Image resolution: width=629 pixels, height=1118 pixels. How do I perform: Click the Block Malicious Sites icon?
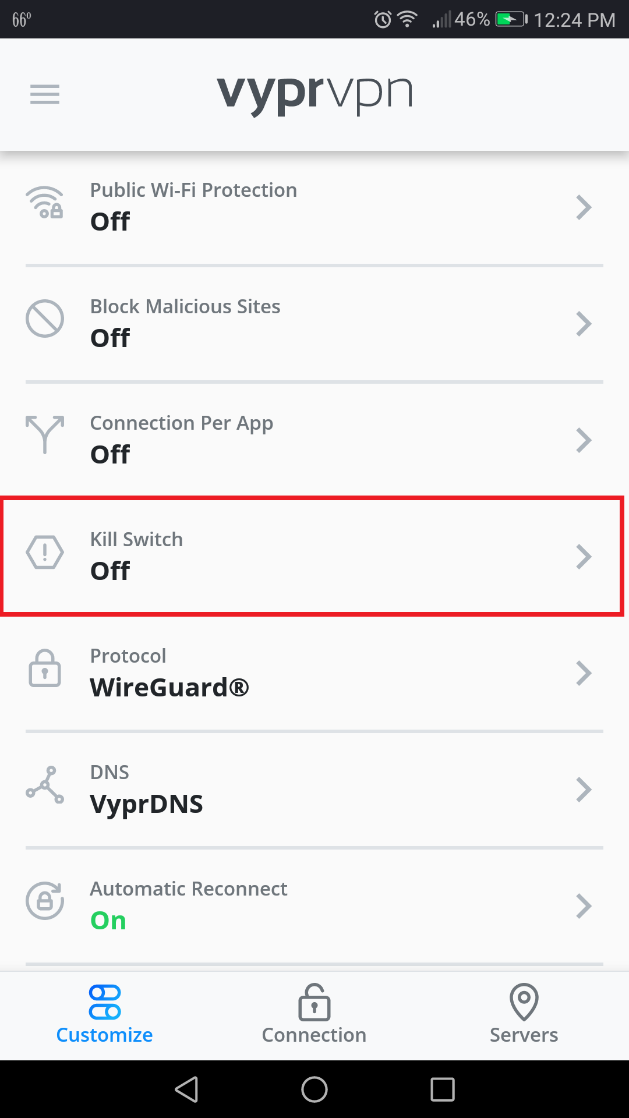click(45, 319)
